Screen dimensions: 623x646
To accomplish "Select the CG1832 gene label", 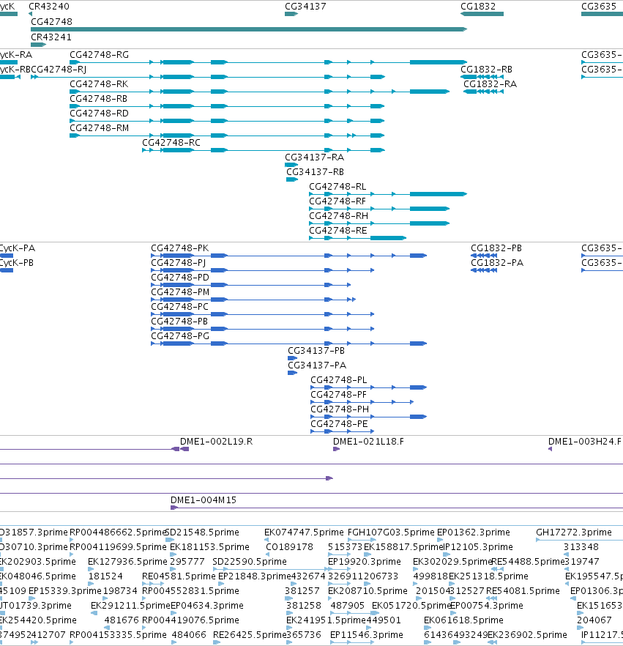I will [478, 7].
